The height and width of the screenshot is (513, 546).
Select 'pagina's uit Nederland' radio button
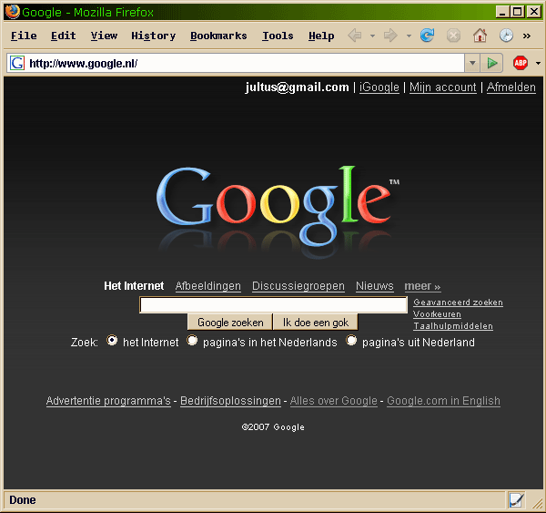pyautogui.click(x=351, y=340)
